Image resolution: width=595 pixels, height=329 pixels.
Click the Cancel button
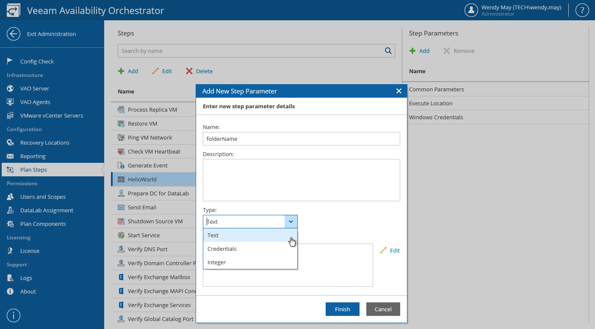[383, 309]
